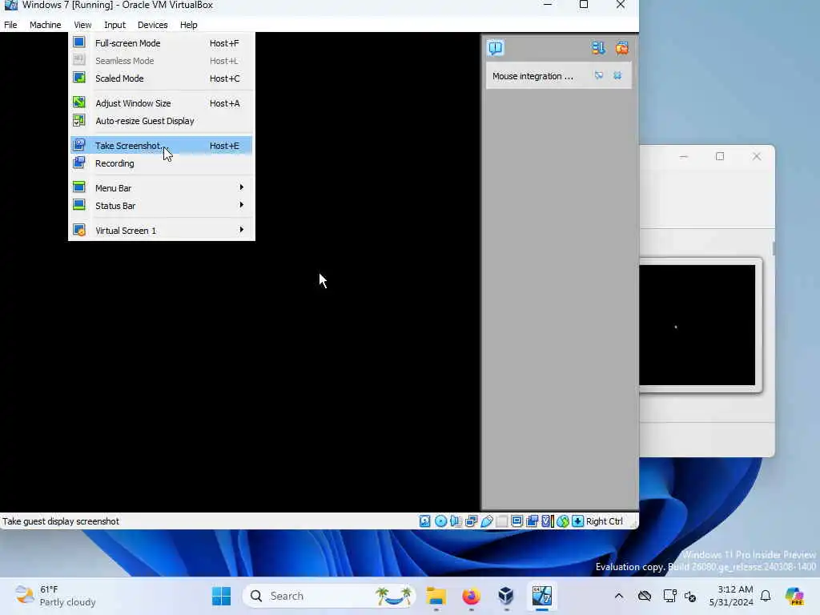Click the Status Bar item icon
Image resolution: width=820 pixels, height=615 pixels.
coord(79,205)
